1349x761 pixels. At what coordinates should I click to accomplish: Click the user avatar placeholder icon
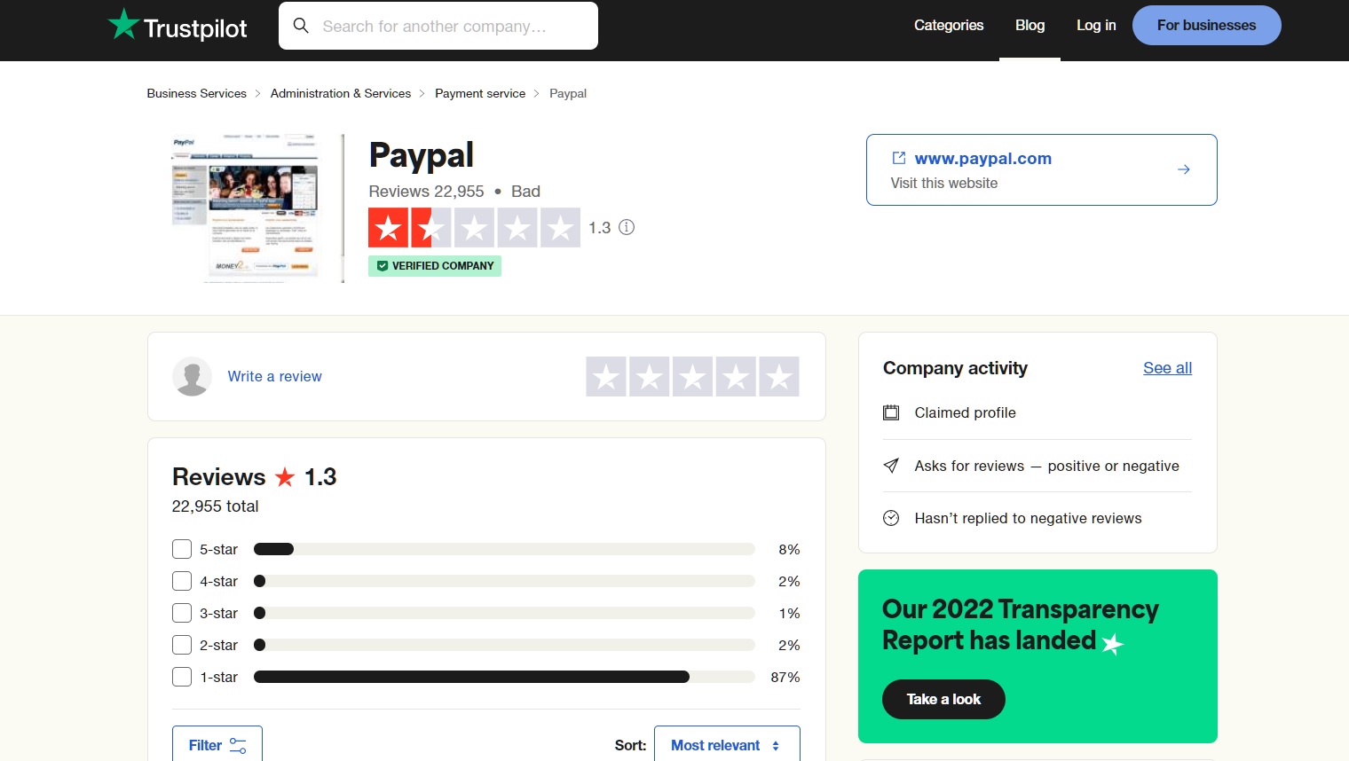(x=192, y=376)
